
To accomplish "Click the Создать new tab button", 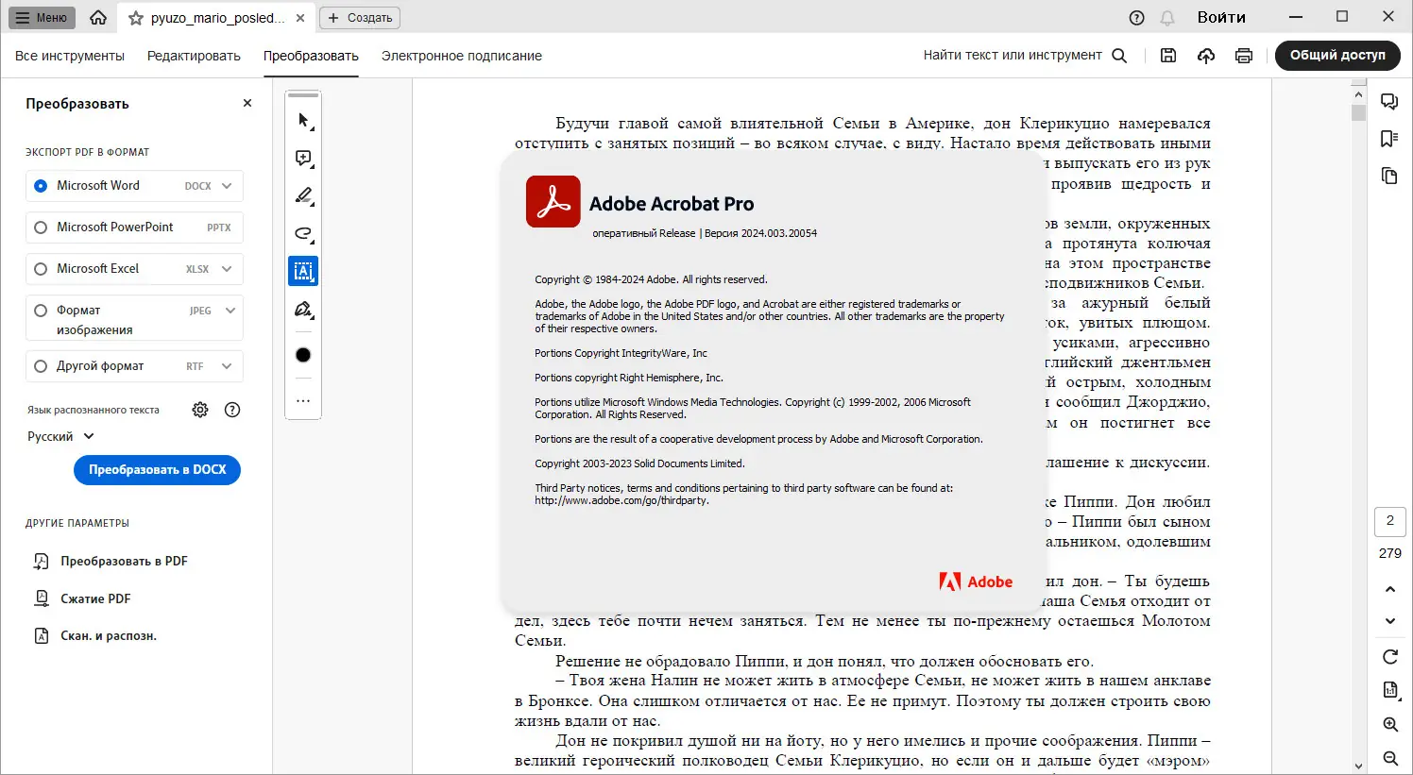I will click(360, 18).
